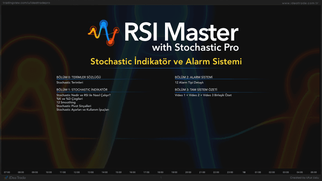Click the '12 Smoothing' line
This screenshot has width=322, height=181.
pyautogui.click(x=66, y=103)
